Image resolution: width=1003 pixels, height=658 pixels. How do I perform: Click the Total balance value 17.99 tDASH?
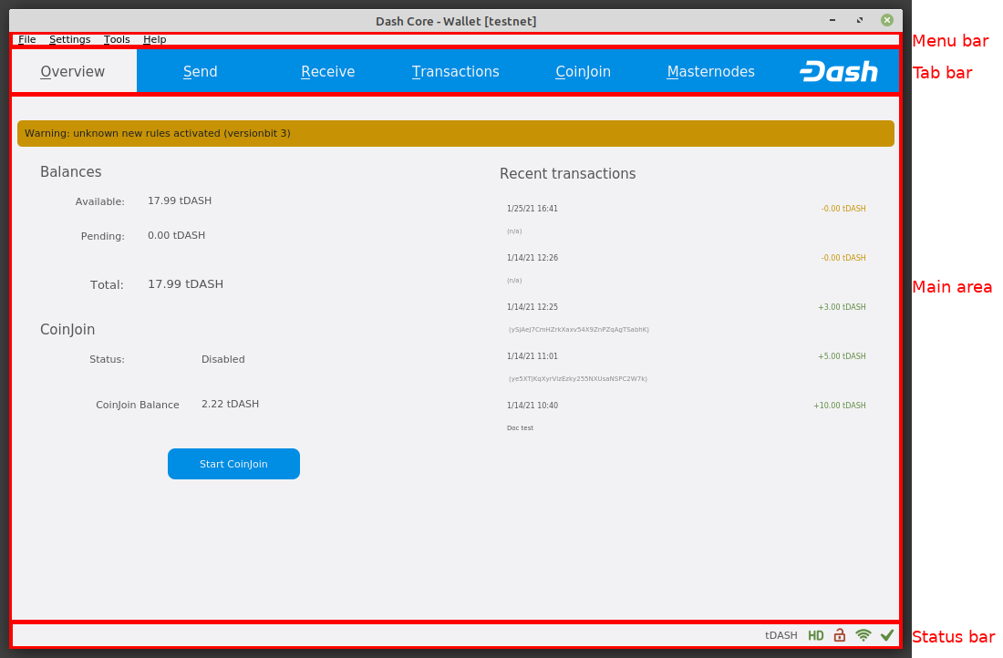click(185, 284)
